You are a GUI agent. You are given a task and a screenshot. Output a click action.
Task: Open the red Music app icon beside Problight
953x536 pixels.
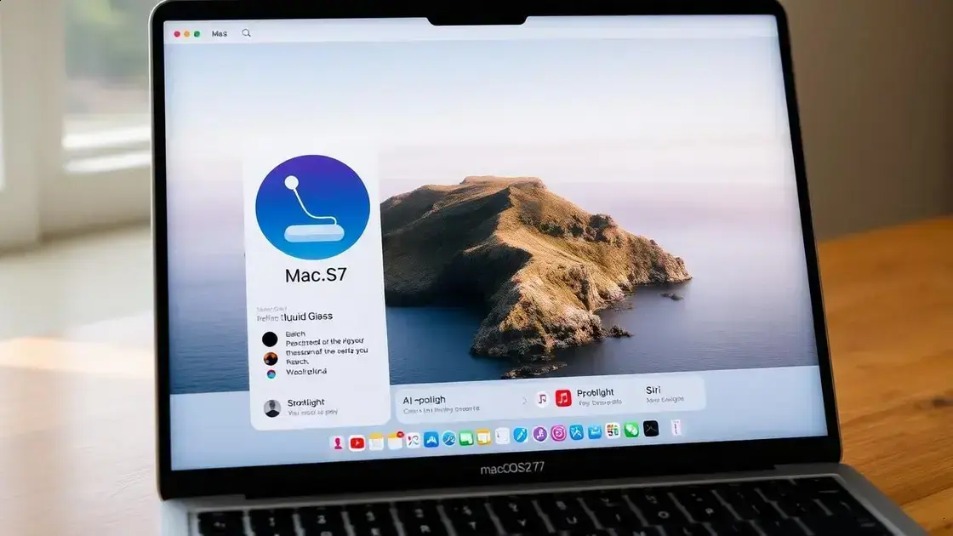pyautogui.click(x=563, y=398)
